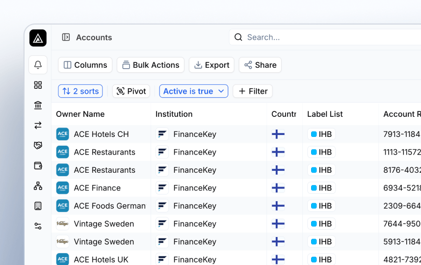Viewport: 421px width, 265px height.
Task: Click the Institution column header
Action: [174, 114]
